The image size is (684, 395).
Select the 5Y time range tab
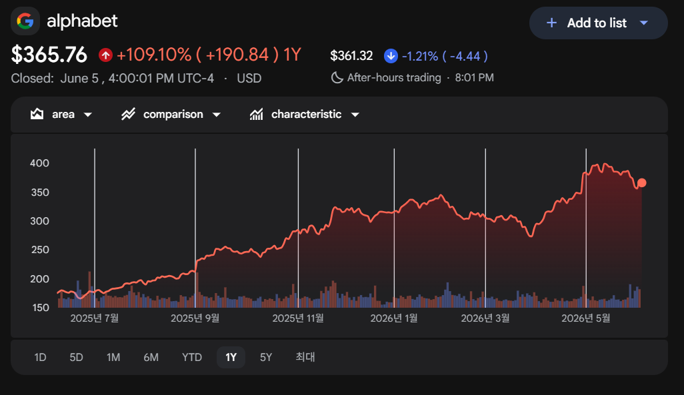(x=266, y=358)
